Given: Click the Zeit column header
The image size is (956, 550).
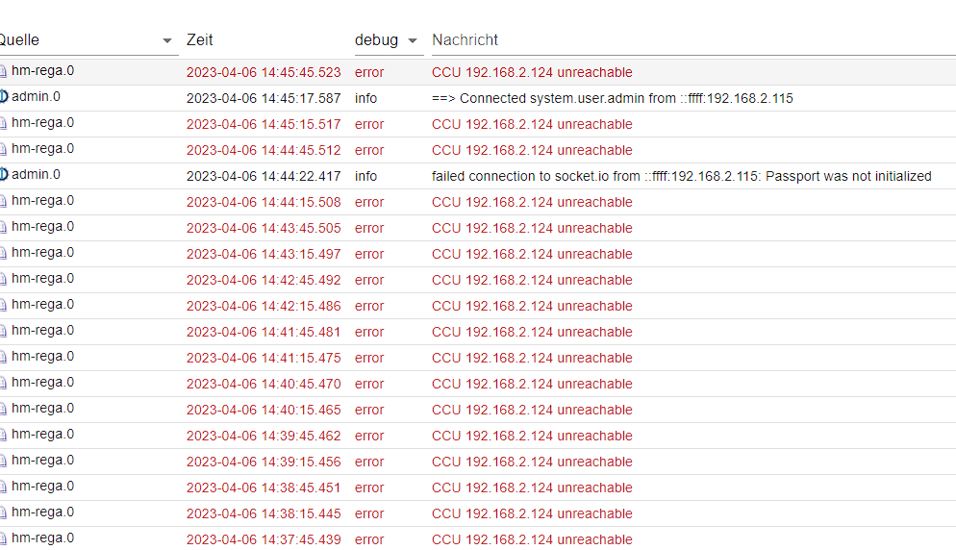Looking at the screenshot, I should click(199, 40).
